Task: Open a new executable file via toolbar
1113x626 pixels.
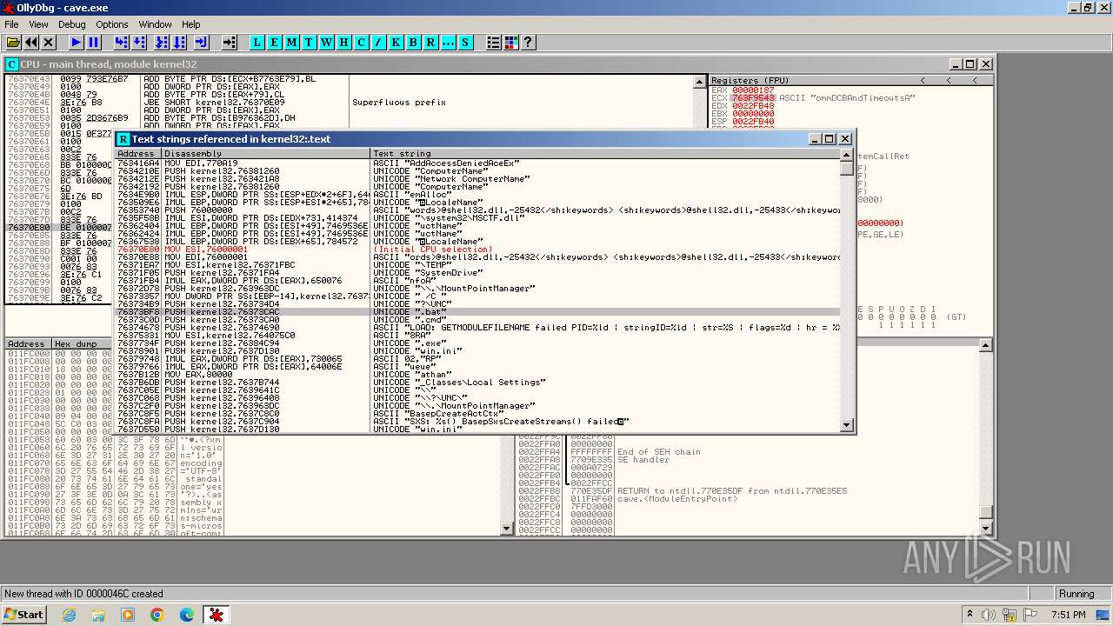Action: click(14, 42)
